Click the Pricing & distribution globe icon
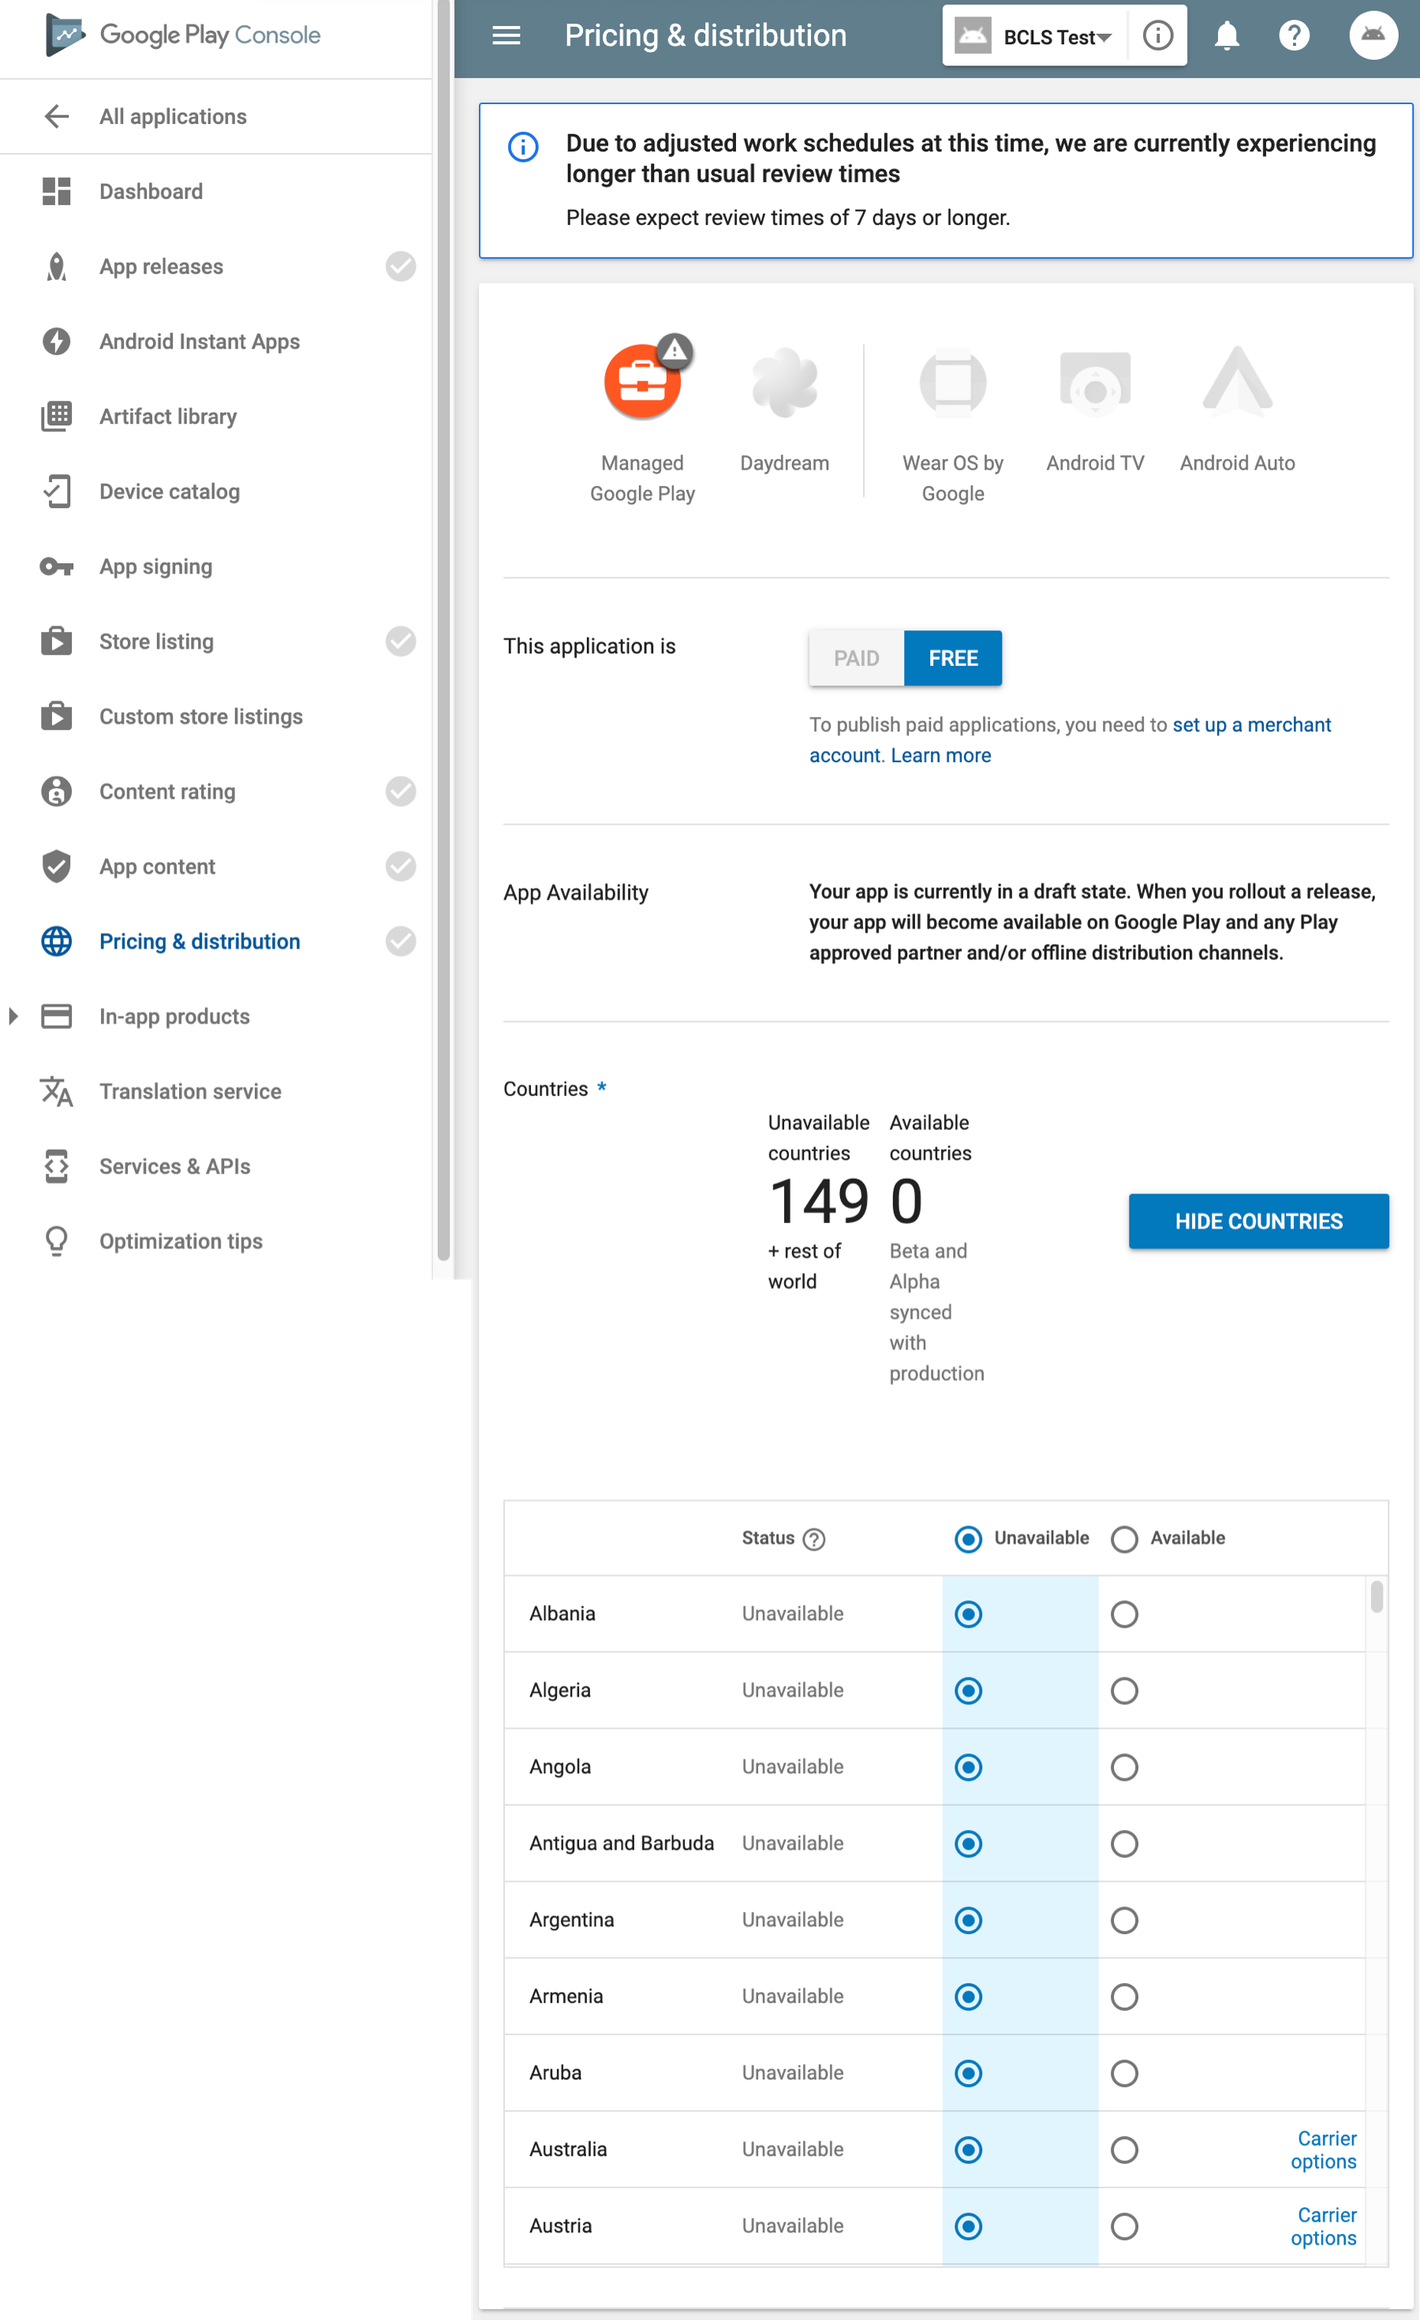1420x2320 pixels. point(57,941)
